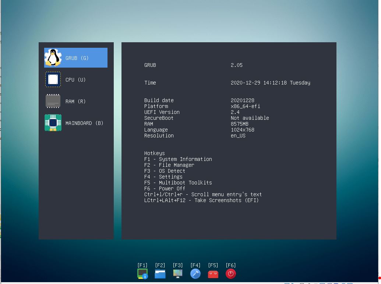Open Multiboot Toolkits red toolbox icon
This screenshot has width=381, height=284.
pos(213,274)
